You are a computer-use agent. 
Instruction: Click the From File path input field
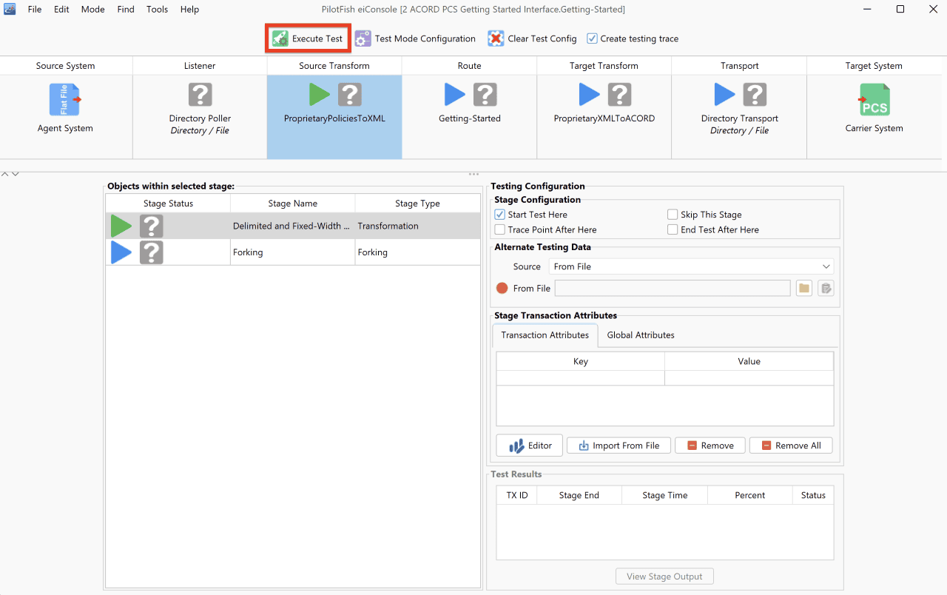click(673, 289)
